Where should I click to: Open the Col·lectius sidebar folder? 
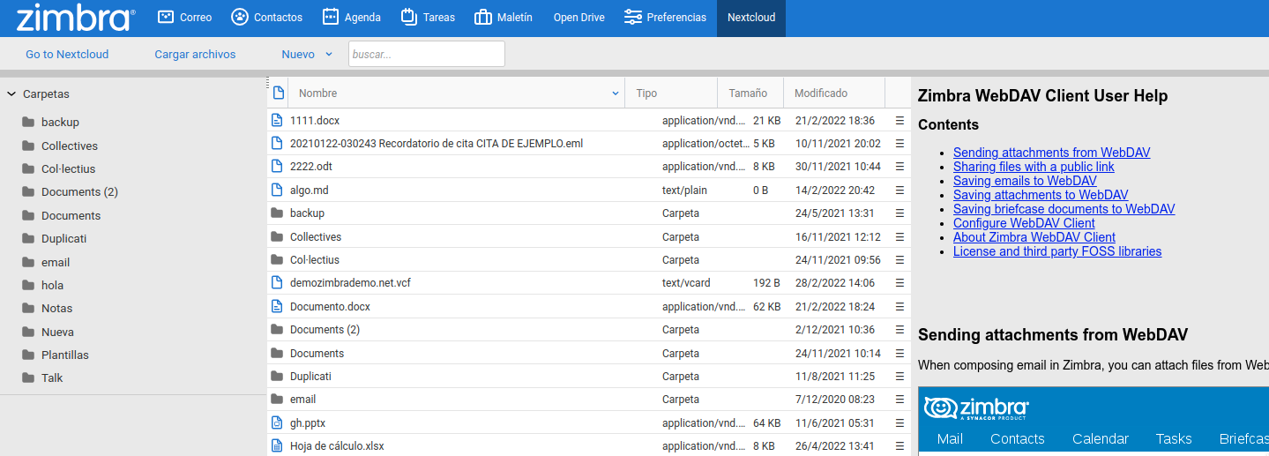68,168
